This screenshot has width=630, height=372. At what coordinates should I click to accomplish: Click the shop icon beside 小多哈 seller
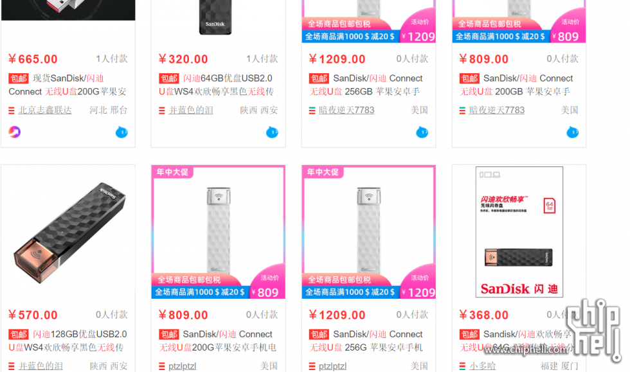coord(462,366)
